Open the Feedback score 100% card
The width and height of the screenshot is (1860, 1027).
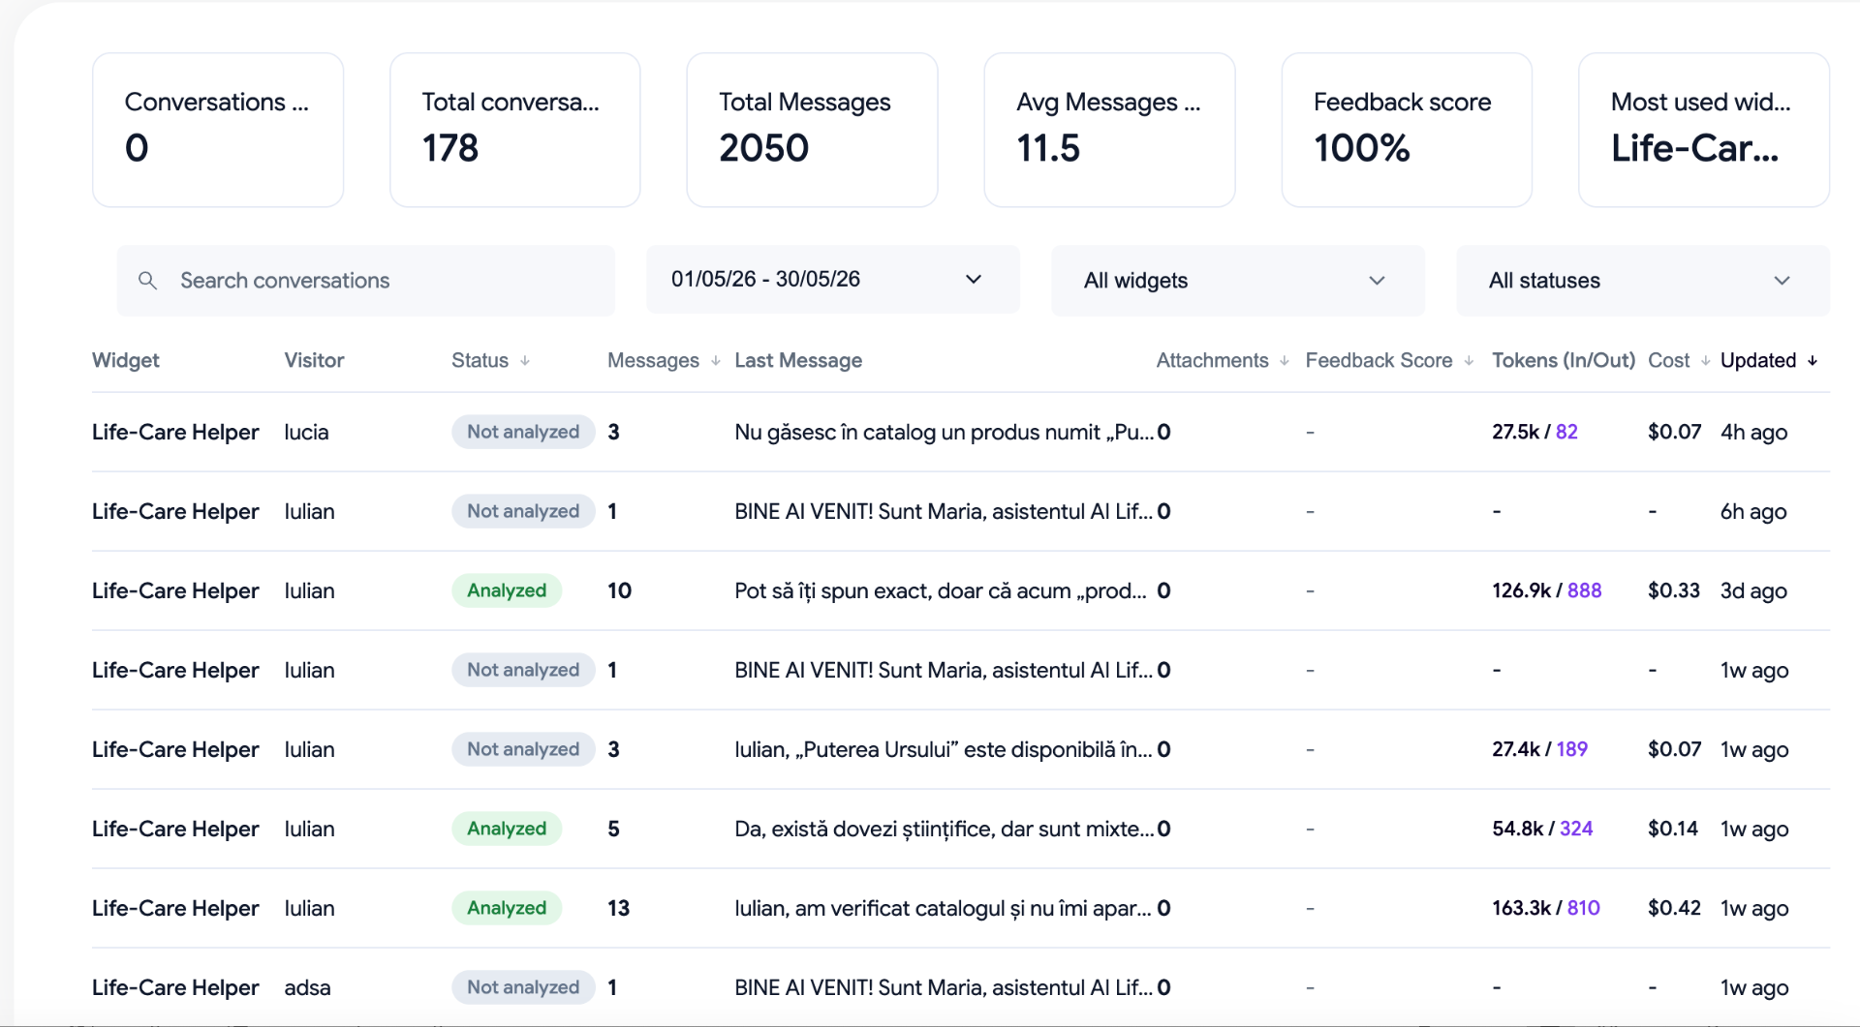(x=1406, y=130)
